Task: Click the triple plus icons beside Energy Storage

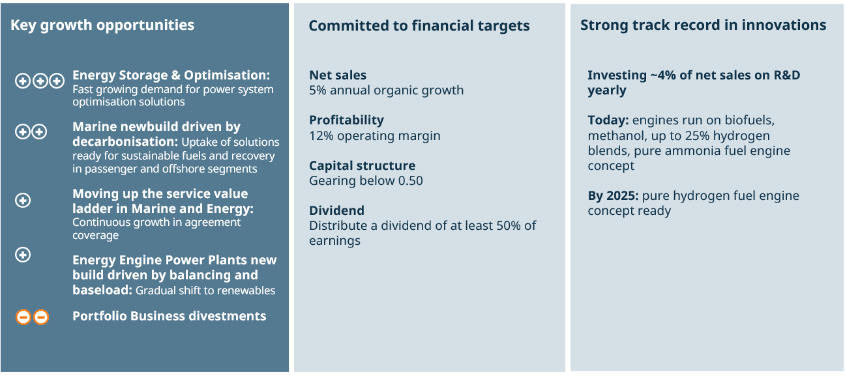Action: click(40, 81)
